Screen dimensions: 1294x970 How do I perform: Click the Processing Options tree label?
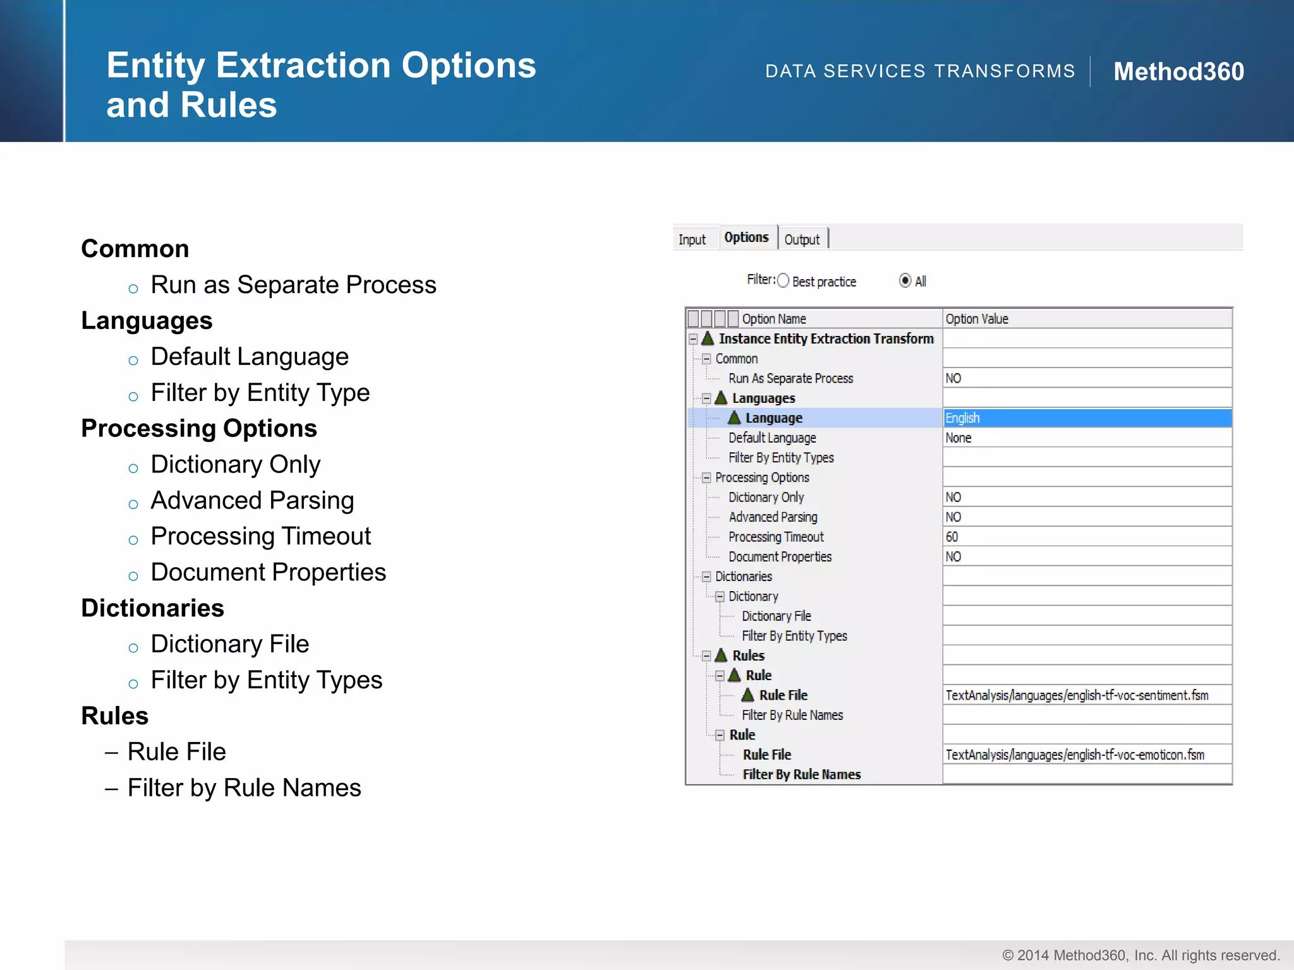(x=762, y=477)
